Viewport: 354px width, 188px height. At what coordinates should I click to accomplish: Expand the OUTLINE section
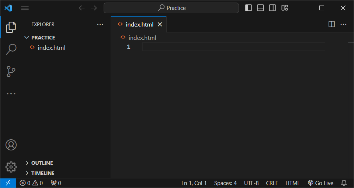[66, 163]
